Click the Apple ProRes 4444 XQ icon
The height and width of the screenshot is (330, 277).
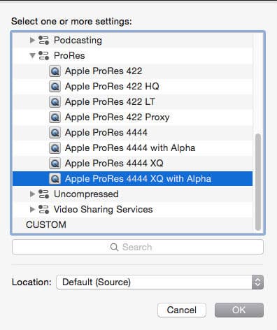click(x=55, y=164)
